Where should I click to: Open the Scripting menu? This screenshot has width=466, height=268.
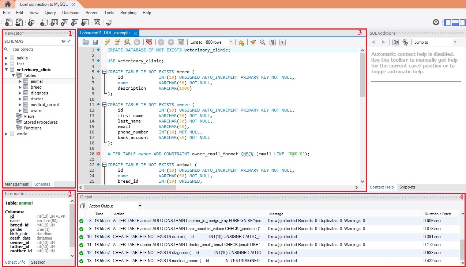[x=128, y=13]
